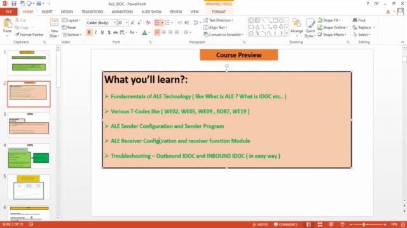Select slide 3 thumbnail
Viewport: 407px width, 228px height.
click(x=29, y=125)
